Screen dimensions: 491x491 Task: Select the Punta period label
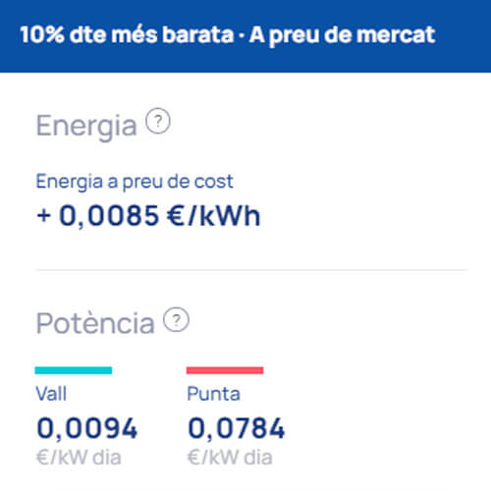click(214, 394)
